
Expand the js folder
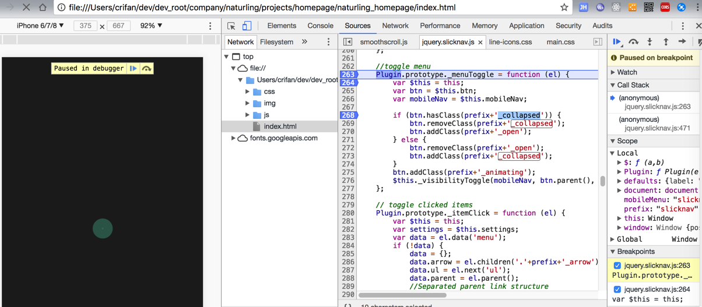248,115
